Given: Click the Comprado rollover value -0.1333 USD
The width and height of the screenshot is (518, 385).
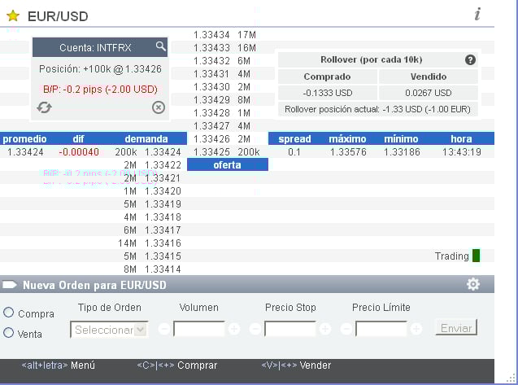Looking at the screenshot, I should pos(328,93).
